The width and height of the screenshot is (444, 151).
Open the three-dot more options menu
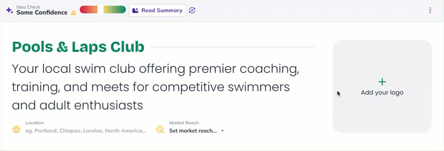pos(430,10)
